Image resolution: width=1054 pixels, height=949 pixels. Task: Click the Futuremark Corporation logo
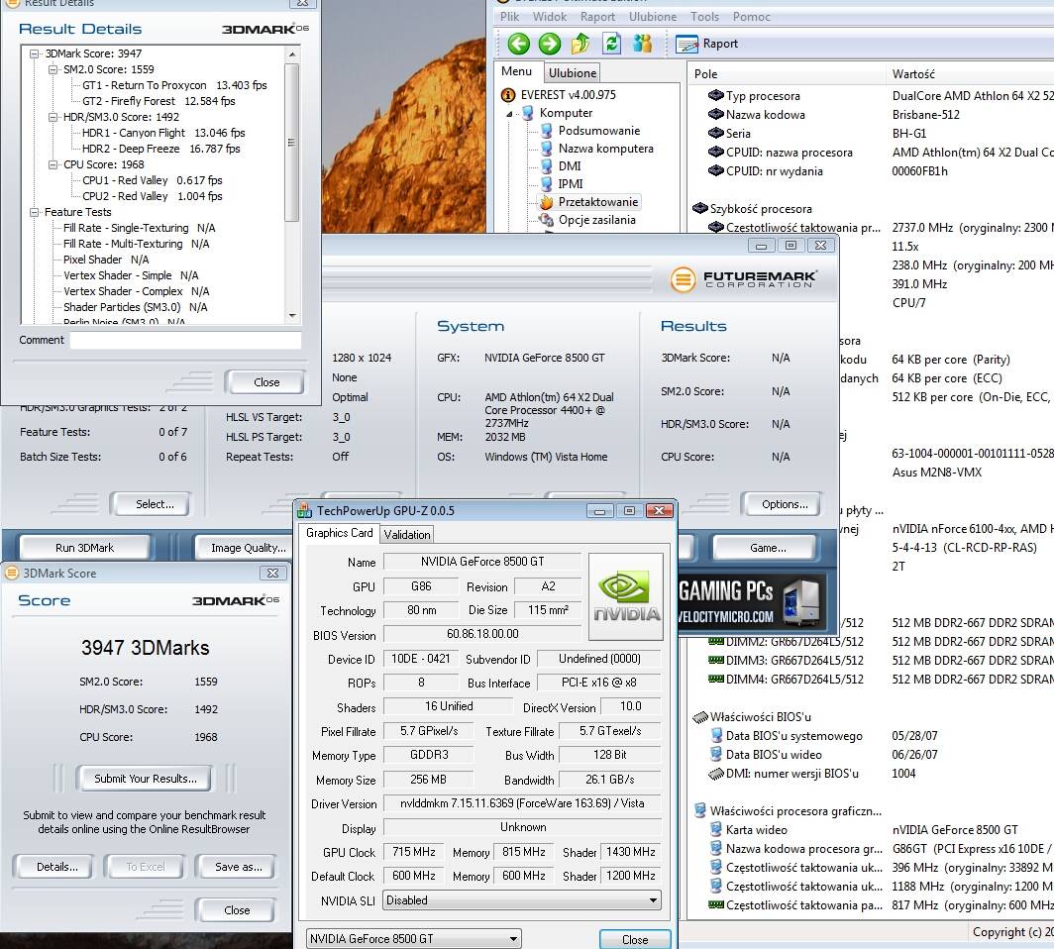(x=743, y=279)
